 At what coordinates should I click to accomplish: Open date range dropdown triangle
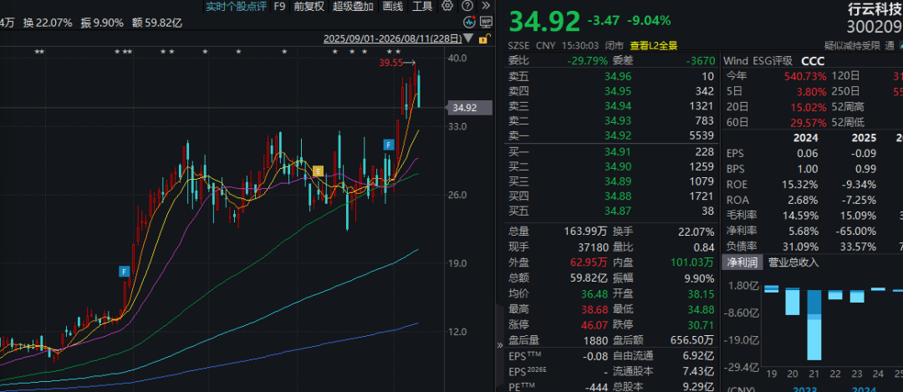point(469,39)
